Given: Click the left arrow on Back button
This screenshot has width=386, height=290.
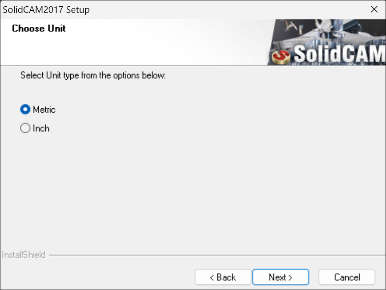Looking at the screenshot, I should coord(212,278).
